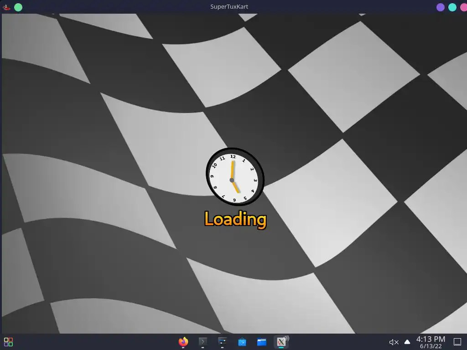Click the muted volume tray icon

[394, 342]
